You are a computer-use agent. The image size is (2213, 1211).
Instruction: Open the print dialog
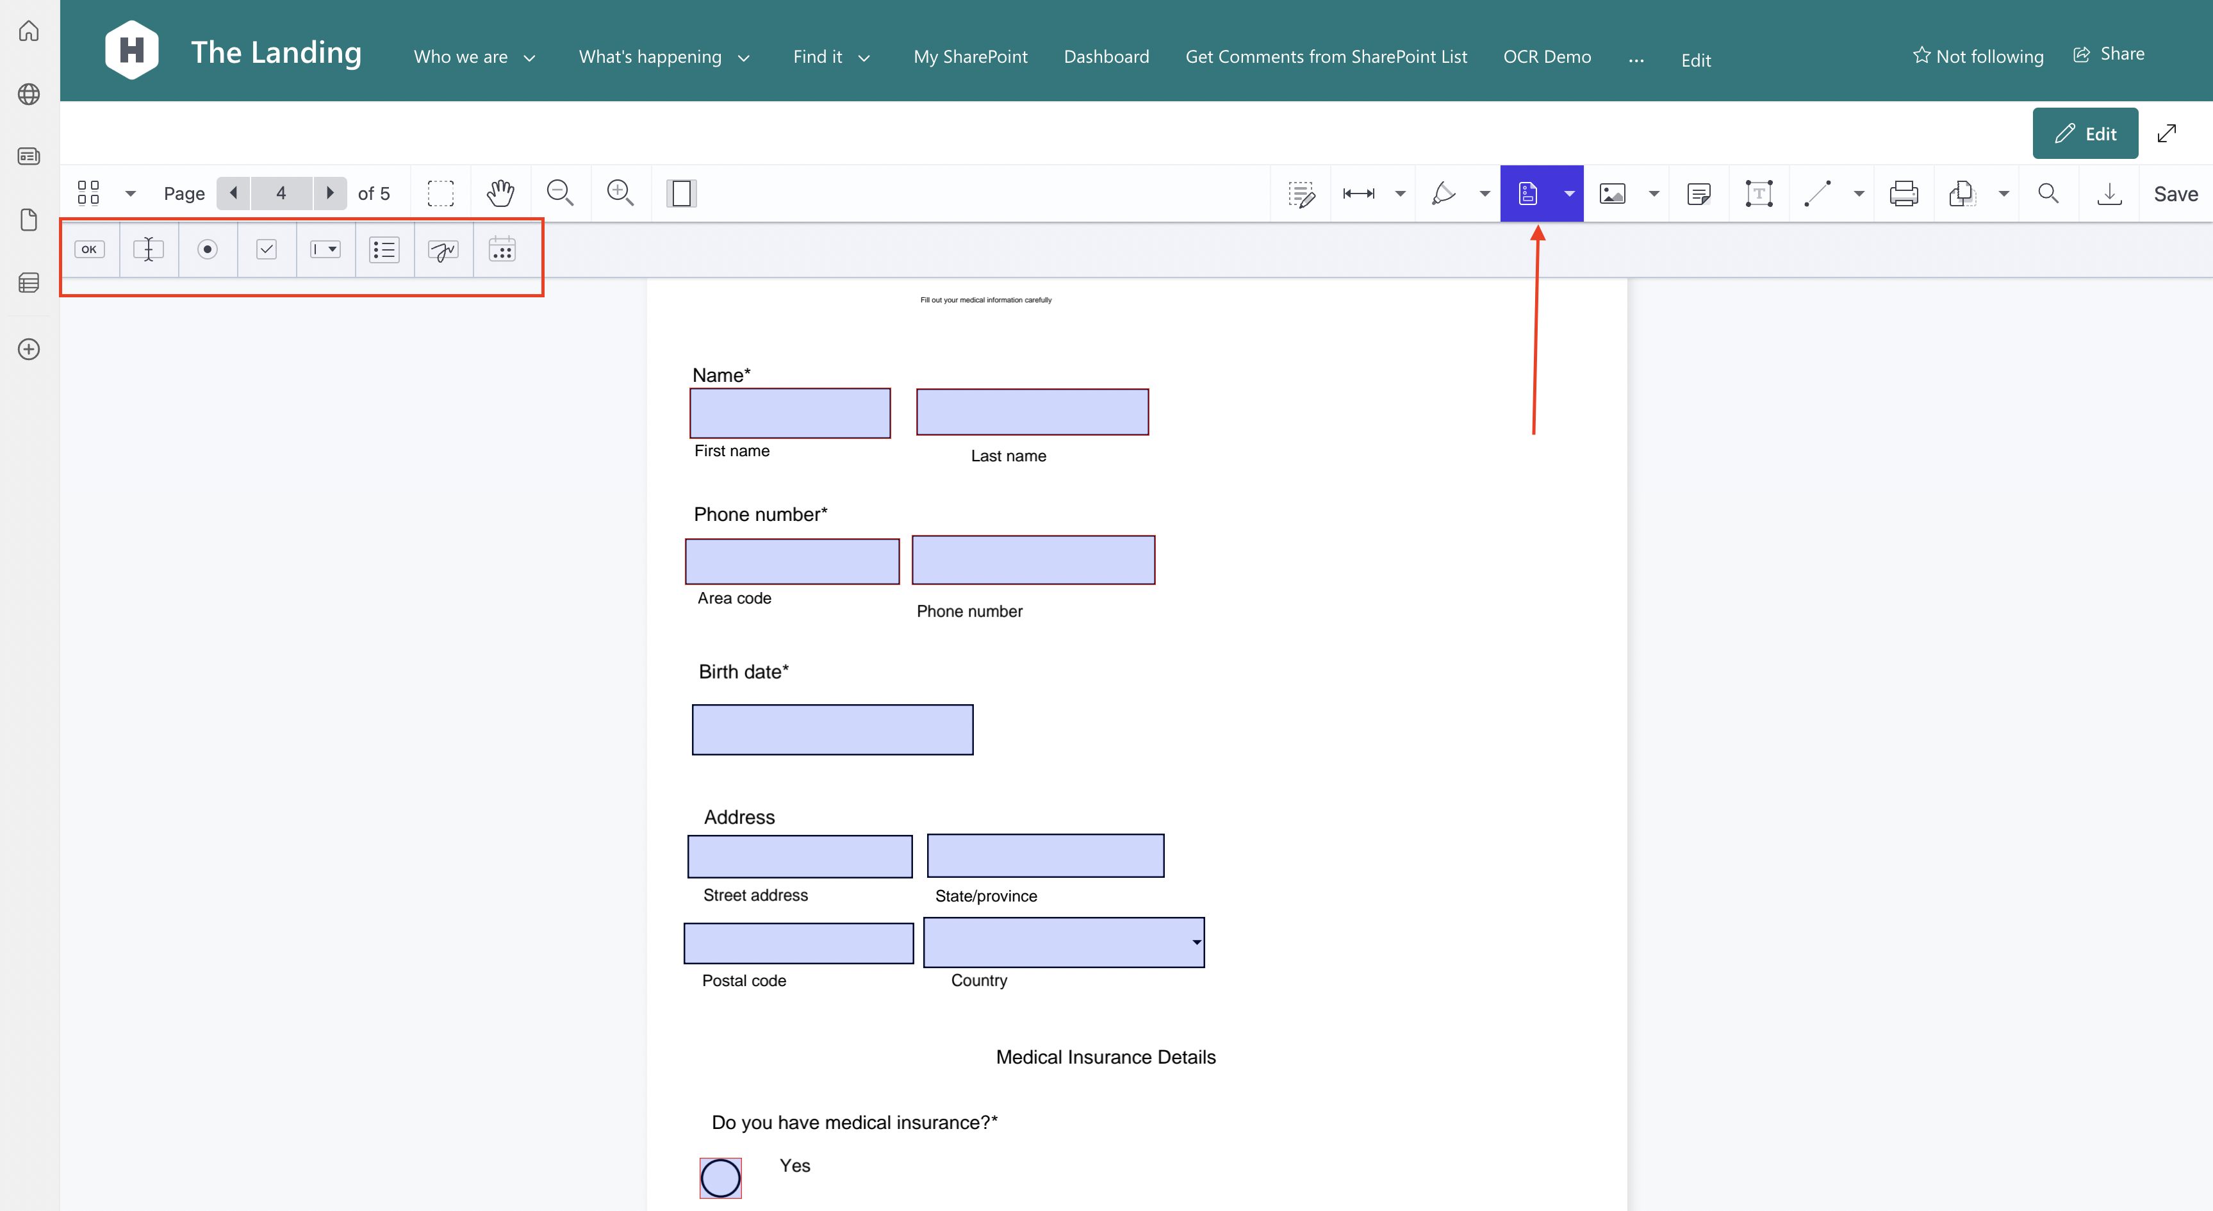click(x=1904, y=192)
